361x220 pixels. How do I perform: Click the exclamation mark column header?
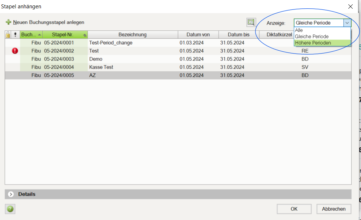point(15,35)
